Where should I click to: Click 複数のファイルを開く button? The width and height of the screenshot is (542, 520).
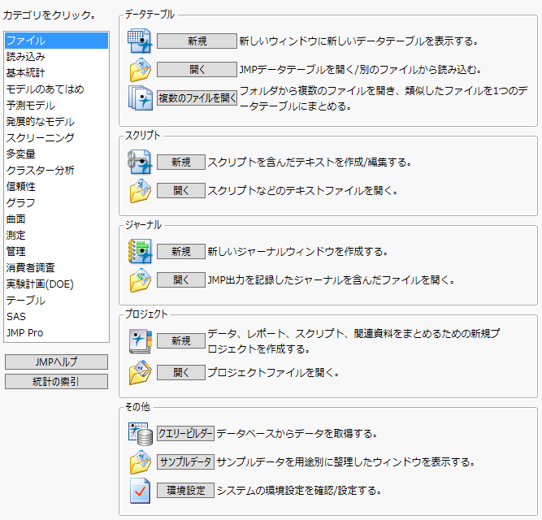(197, 98)
